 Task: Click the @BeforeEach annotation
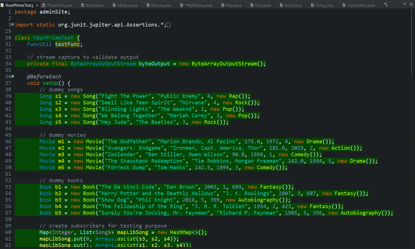pos(44,77)
